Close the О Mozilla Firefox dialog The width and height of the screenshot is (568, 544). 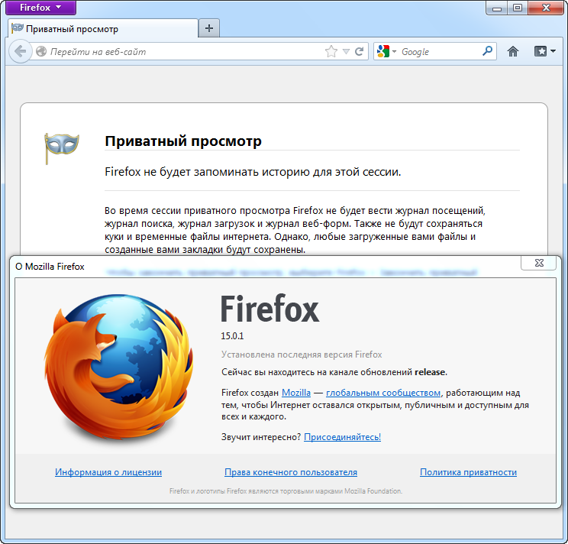[539, 263]
